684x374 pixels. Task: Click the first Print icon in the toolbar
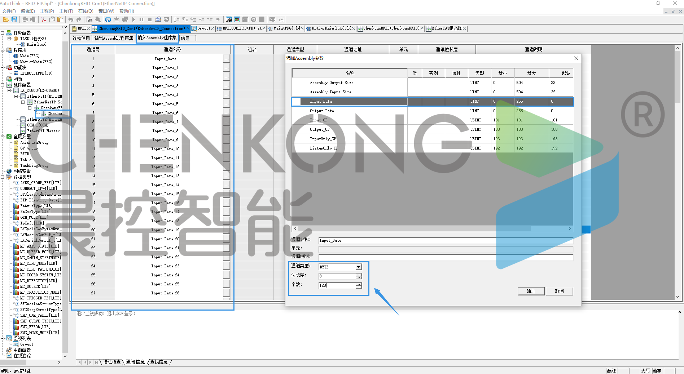(25, 19)
